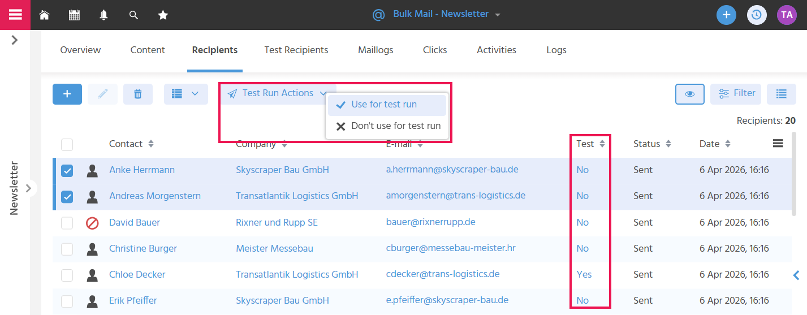Image resolution: width=807 pixels, height=315 pixels.
Task: Click the list view icon at far right
Action: (782, 94)
